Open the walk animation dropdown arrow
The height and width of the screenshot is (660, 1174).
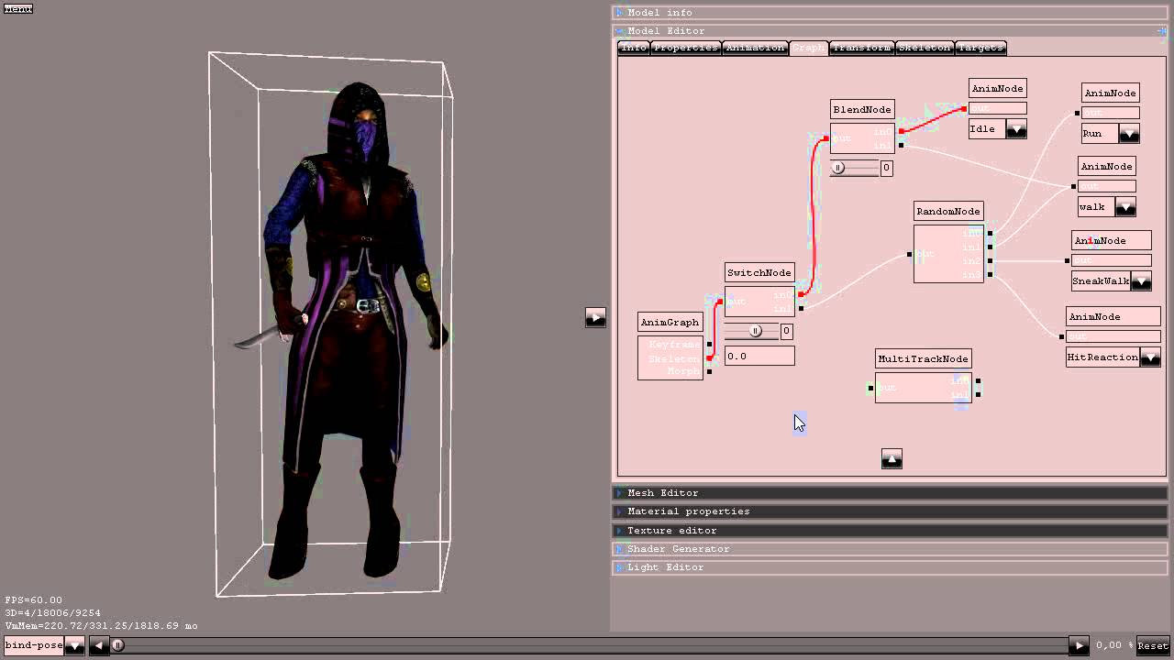coord(1125,207)
